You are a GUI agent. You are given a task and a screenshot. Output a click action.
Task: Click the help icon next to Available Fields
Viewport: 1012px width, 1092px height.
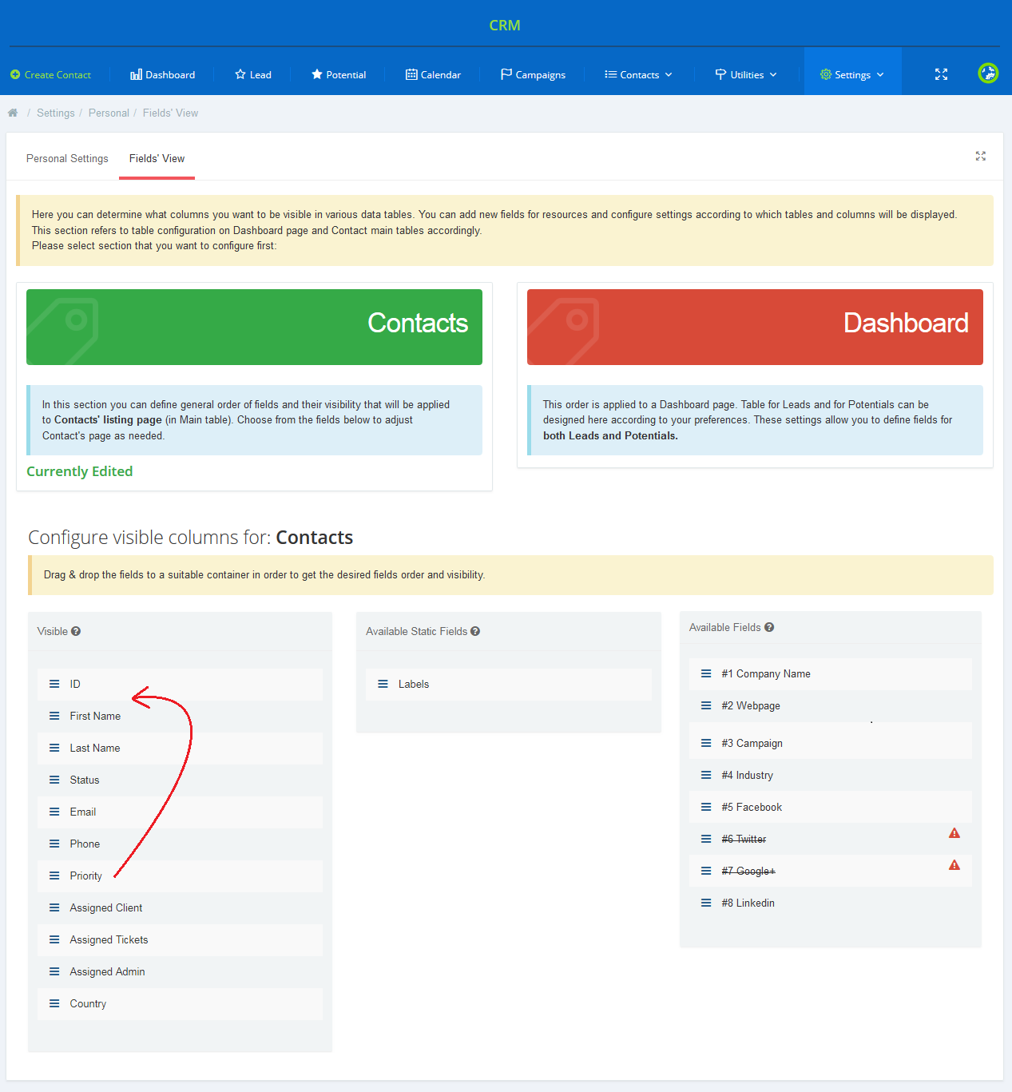pyautogui.click(x=769, y=627)
